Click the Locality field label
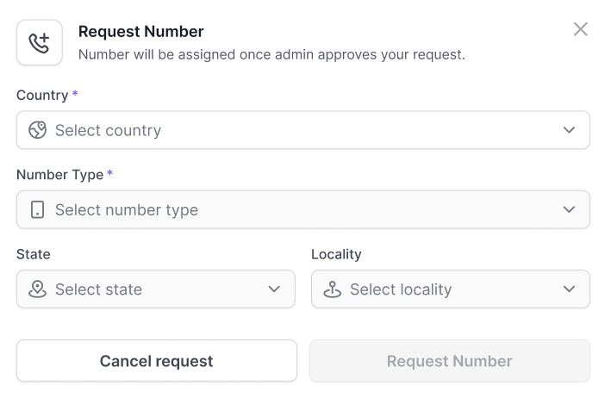The image size is (605, 398). tap(336, 254)
